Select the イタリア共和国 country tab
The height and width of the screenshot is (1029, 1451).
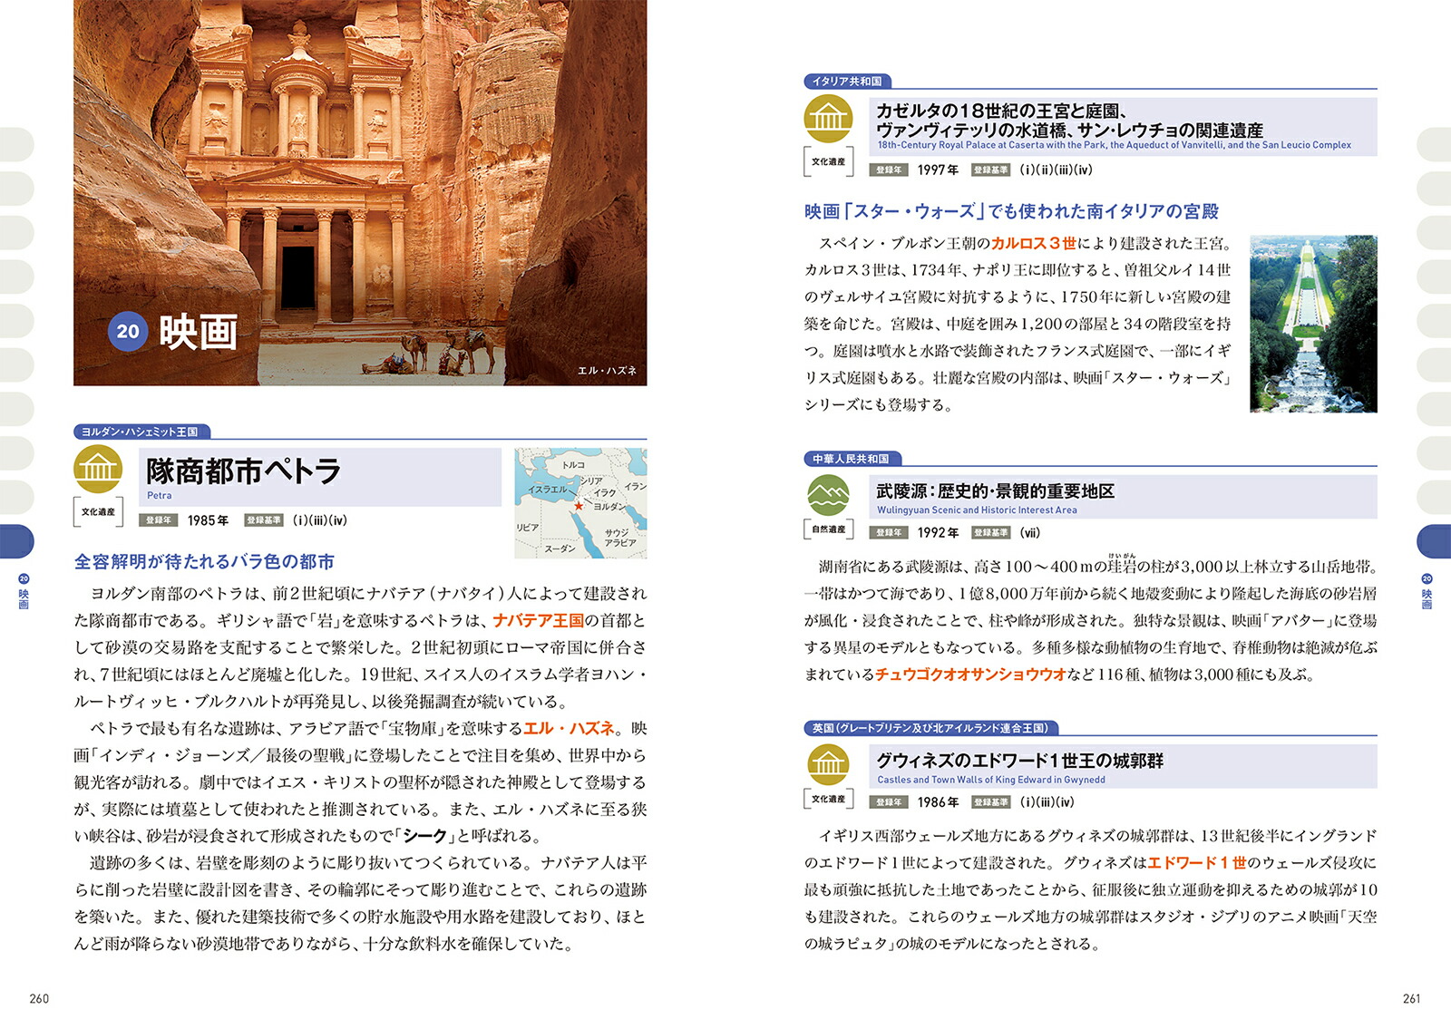(847, 82)
